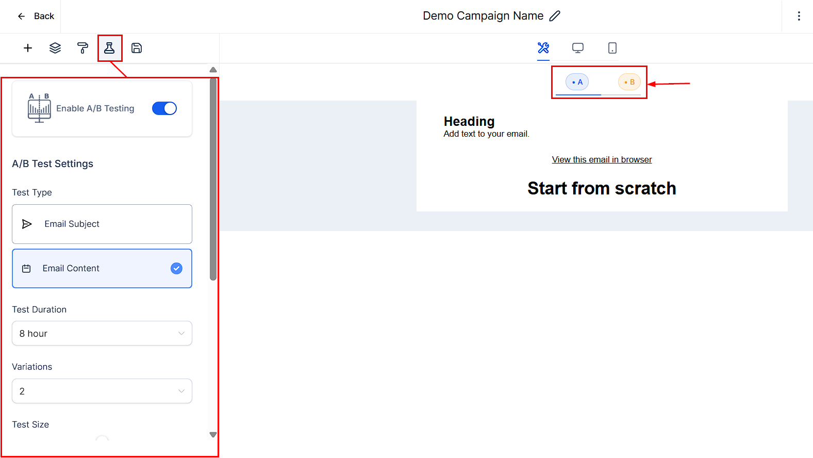The image size is (813, 458).
Task: Toggle the Enable A/B Testing switch
Action: [x=164, y=108]
